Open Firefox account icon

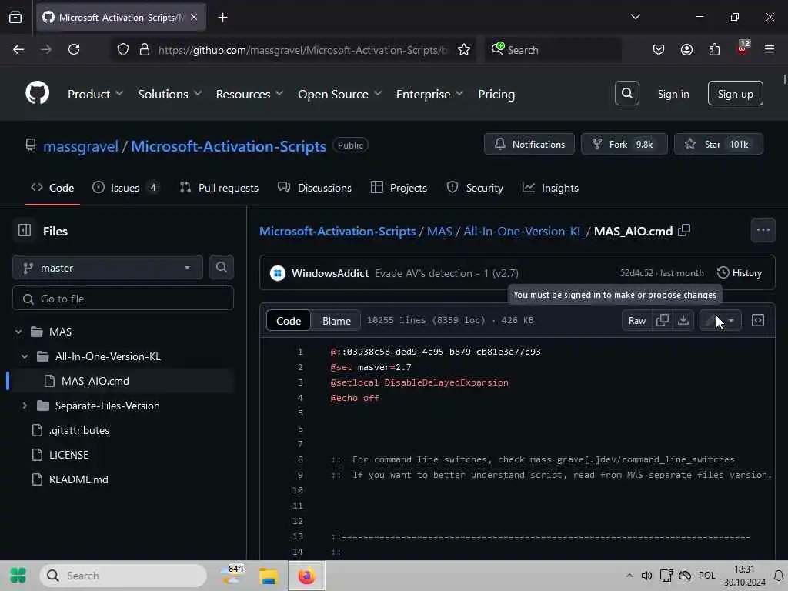pyautogui.click(x=686, y=49)
